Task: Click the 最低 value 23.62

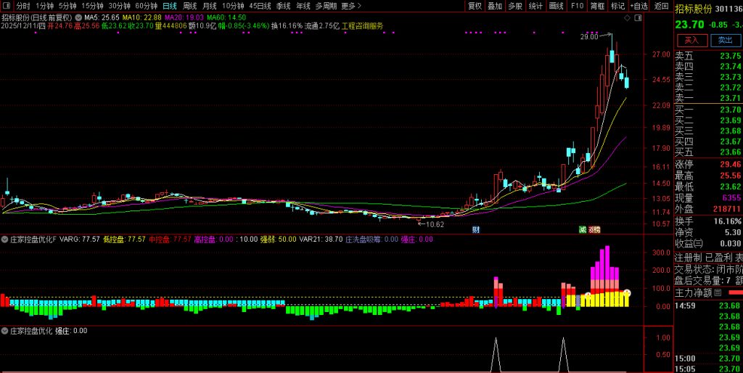Action: 730,186
